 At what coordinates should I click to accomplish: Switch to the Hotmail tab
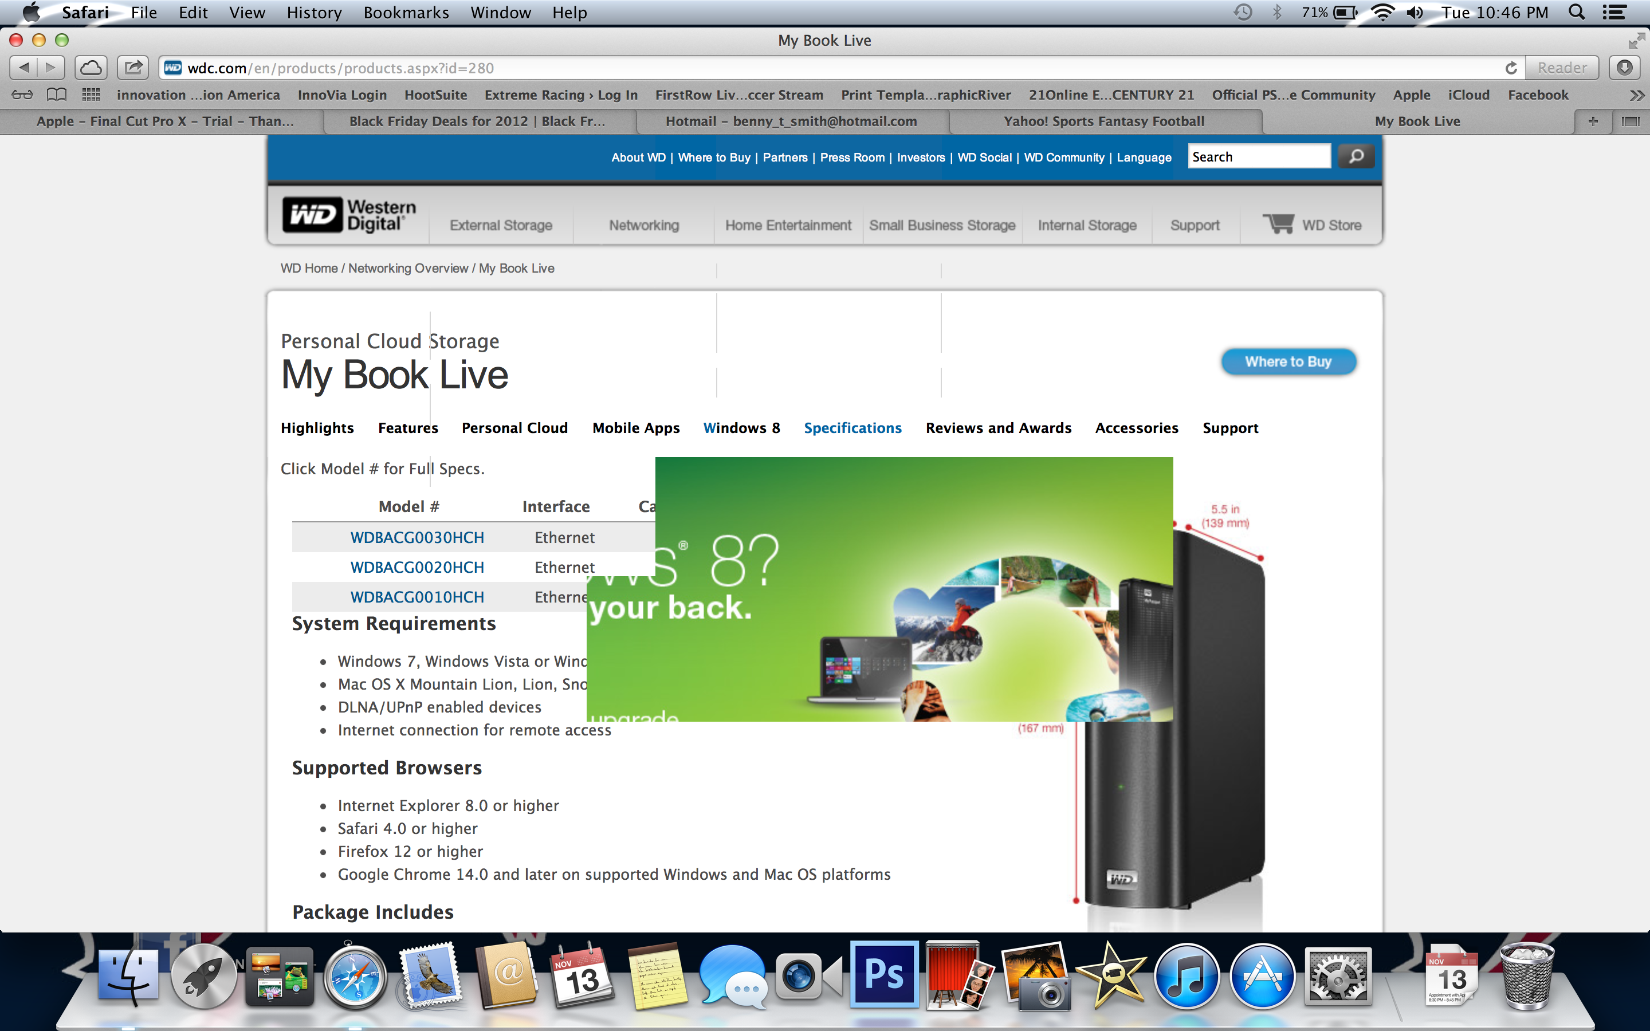point(792,121)
